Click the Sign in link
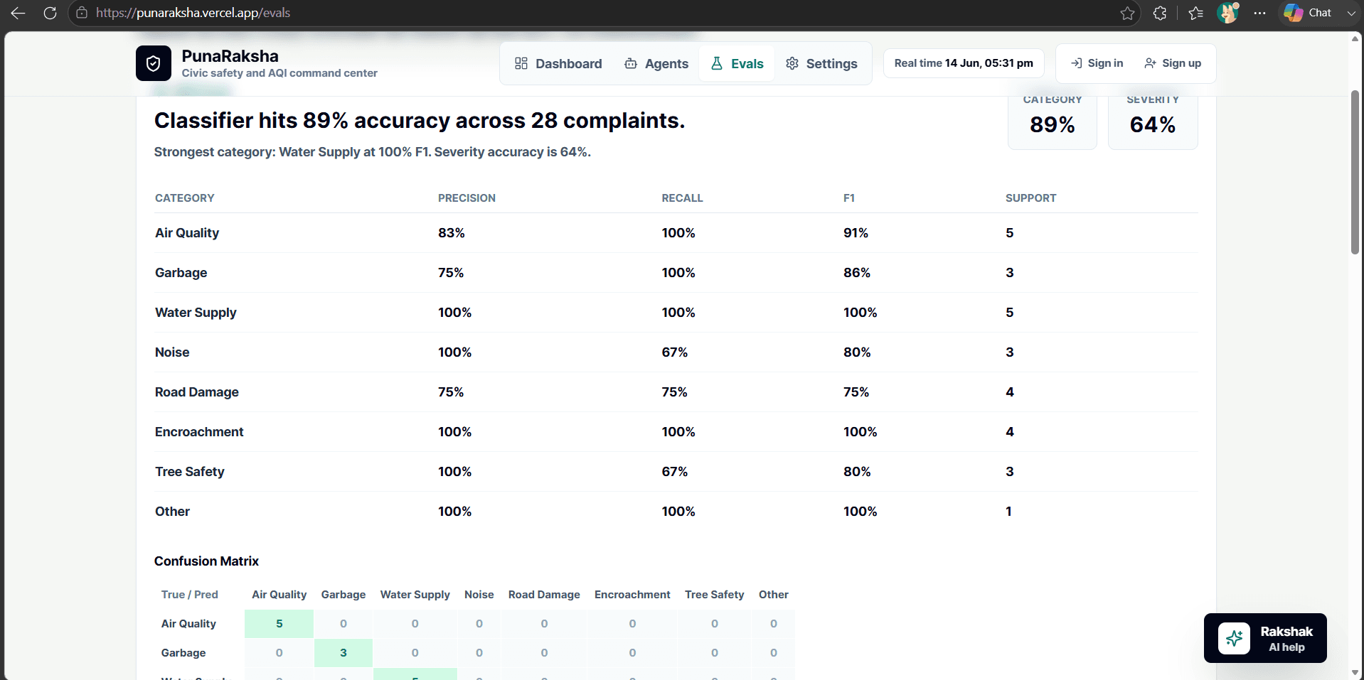Image resolution: width=1364 pixels, height=680 pixels. [1097, 63]
